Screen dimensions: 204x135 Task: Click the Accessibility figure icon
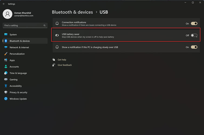point(6,86)
